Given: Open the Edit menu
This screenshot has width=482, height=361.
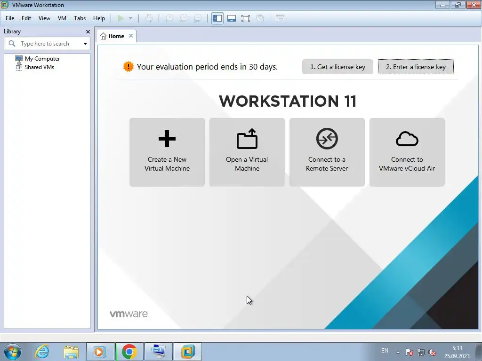Looking at the screenshot, I should 26,18.
